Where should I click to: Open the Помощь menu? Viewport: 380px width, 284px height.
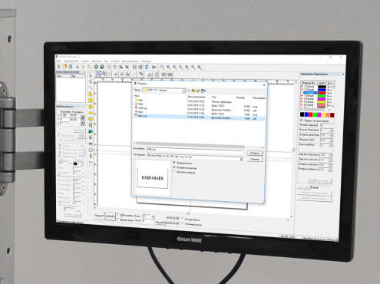coord(146,61)
